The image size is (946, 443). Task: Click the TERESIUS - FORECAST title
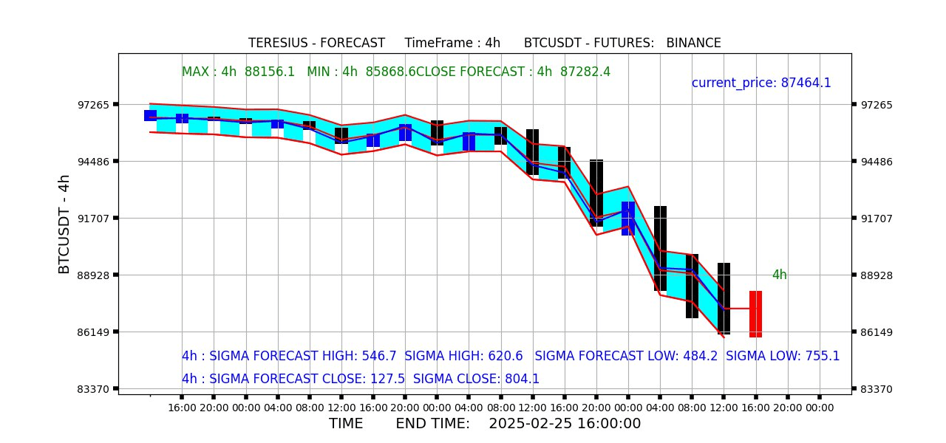317,42
